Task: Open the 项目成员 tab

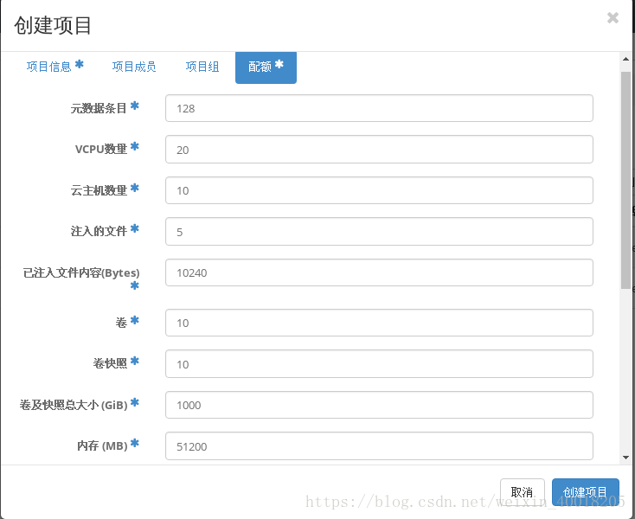Action: coord(134,67)
